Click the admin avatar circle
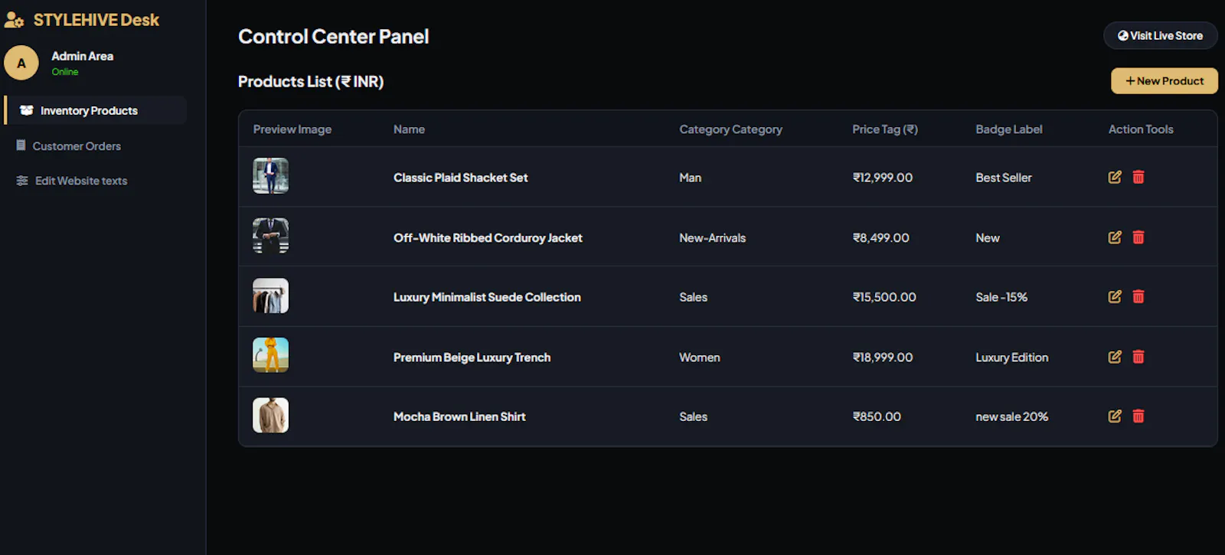Image resolution: width=1225 pixels, height=555 pixels. (x=21, y=63)
